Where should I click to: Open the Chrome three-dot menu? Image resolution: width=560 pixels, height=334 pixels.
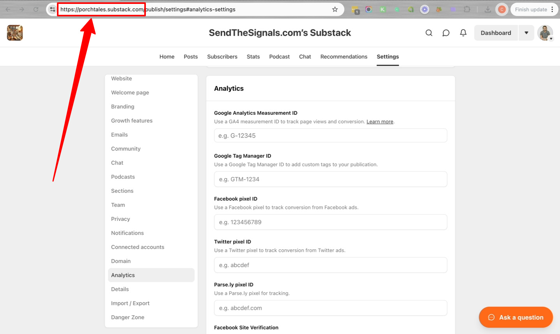click(x=552, y=9)
